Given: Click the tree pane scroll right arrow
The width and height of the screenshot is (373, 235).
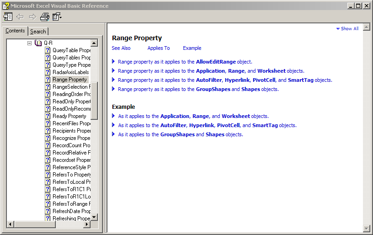Looking at the screenshot, I should tap(87, 224).
